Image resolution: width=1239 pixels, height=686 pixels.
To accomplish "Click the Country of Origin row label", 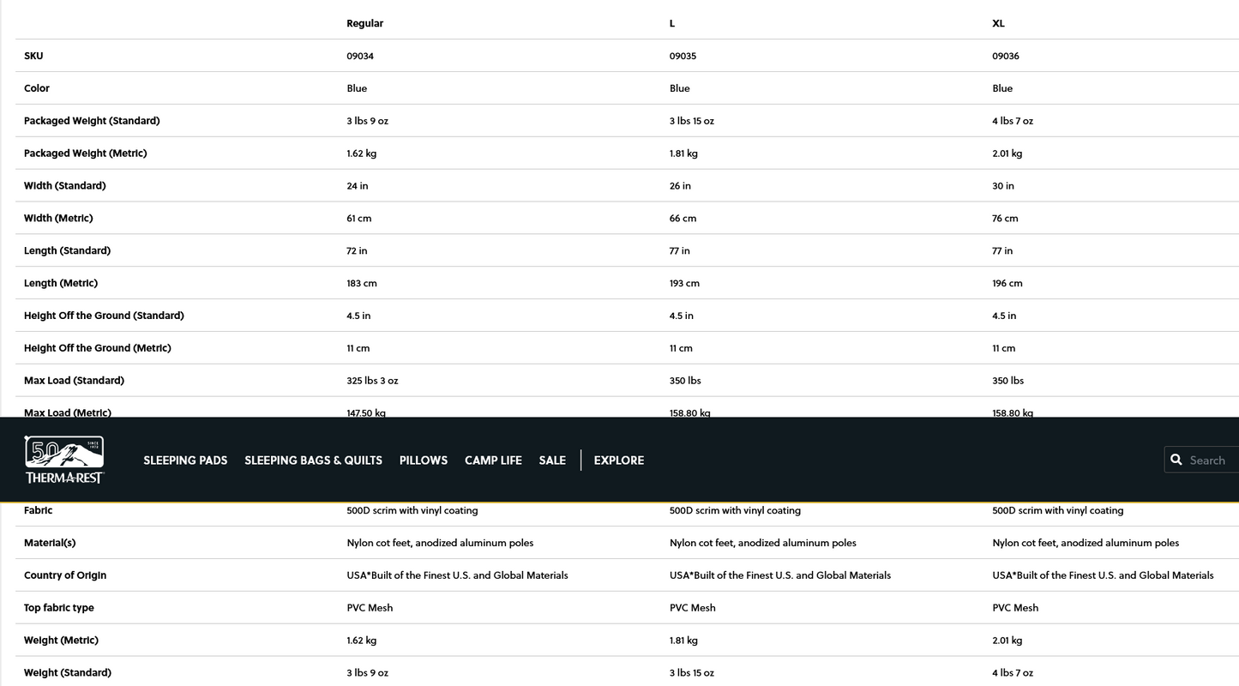I will pyautogui.click(x=65, y=575).
